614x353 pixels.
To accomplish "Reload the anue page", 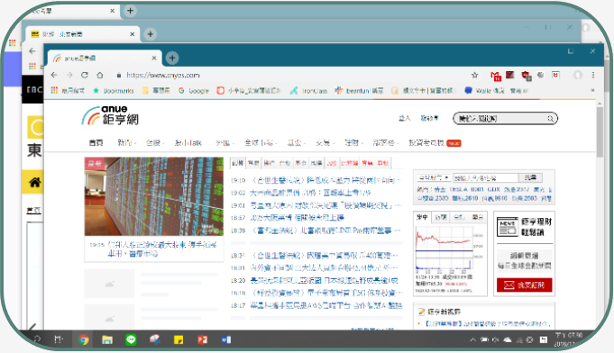I will click(85, 75).
